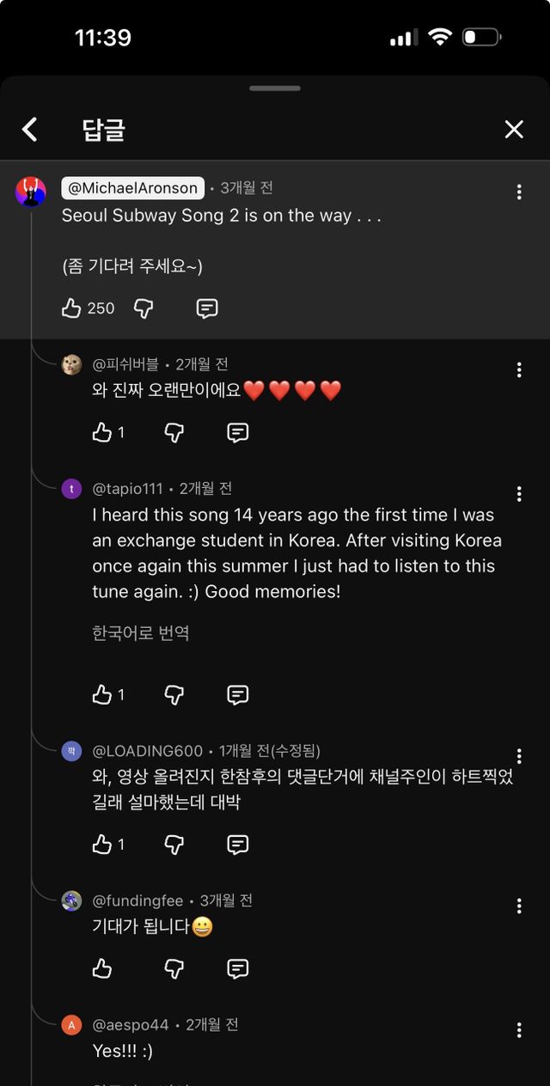This screenshot has height=1086, width=550.
Task: Grab the sheet drag handle at top
Action: tap(275, 88)
